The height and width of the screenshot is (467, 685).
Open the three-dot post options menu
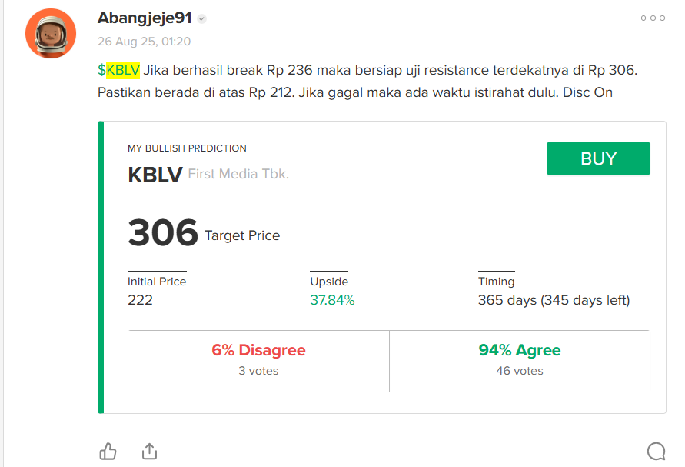(x=653, y=18)
